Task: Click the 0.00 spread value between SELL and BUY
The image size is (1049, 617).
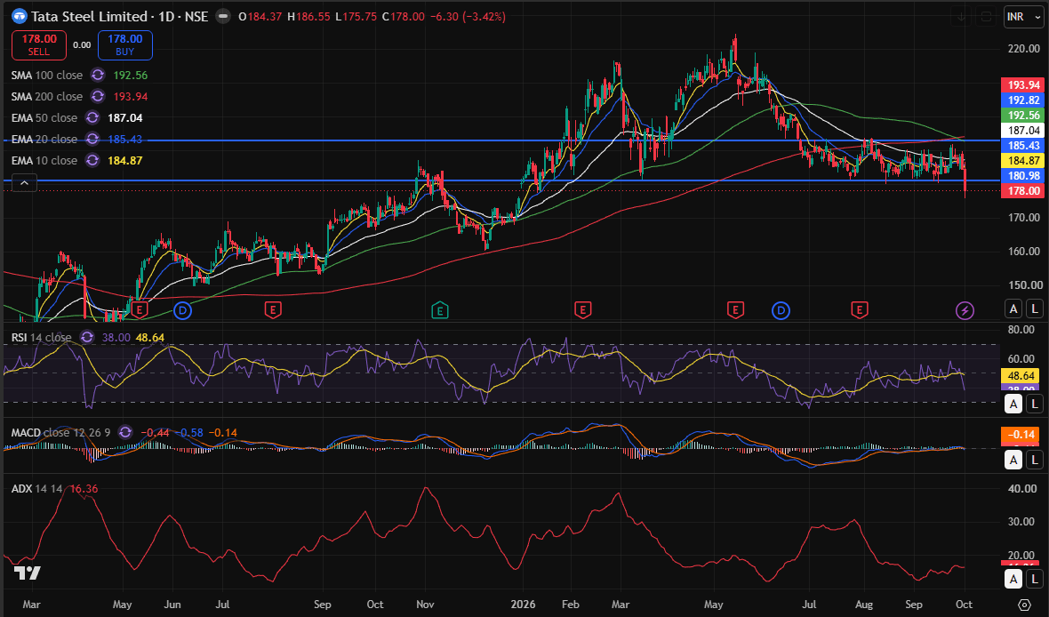Action: 83,44
